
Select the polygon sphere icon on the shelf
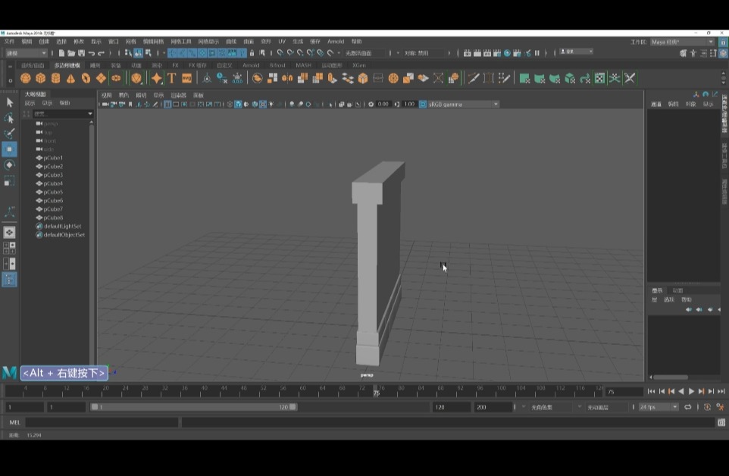point(26,78)
